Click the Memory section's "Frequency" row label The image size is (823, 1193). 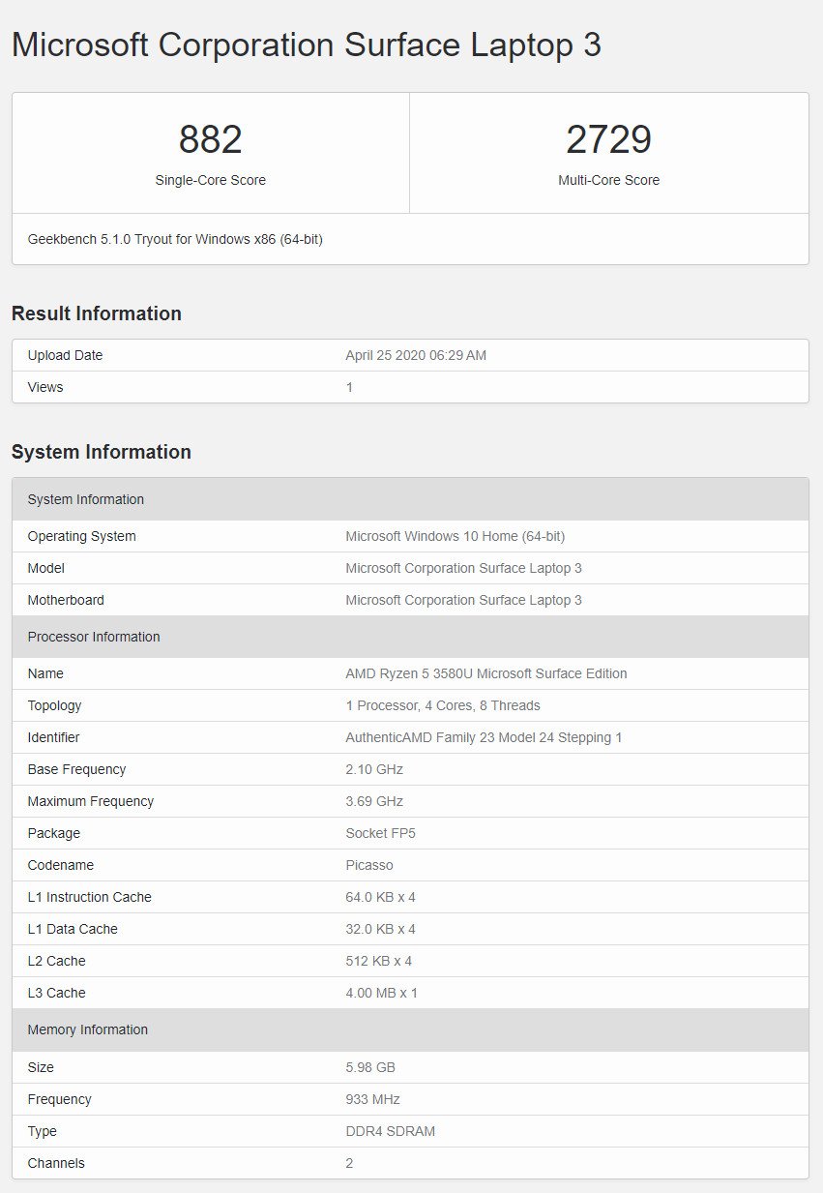tap(60, 1099)
